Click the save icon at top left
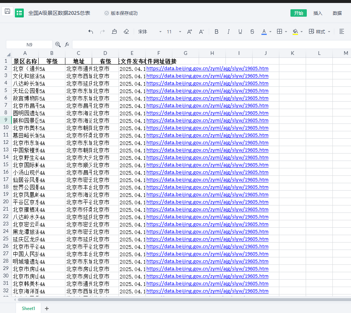 [7, 11]
